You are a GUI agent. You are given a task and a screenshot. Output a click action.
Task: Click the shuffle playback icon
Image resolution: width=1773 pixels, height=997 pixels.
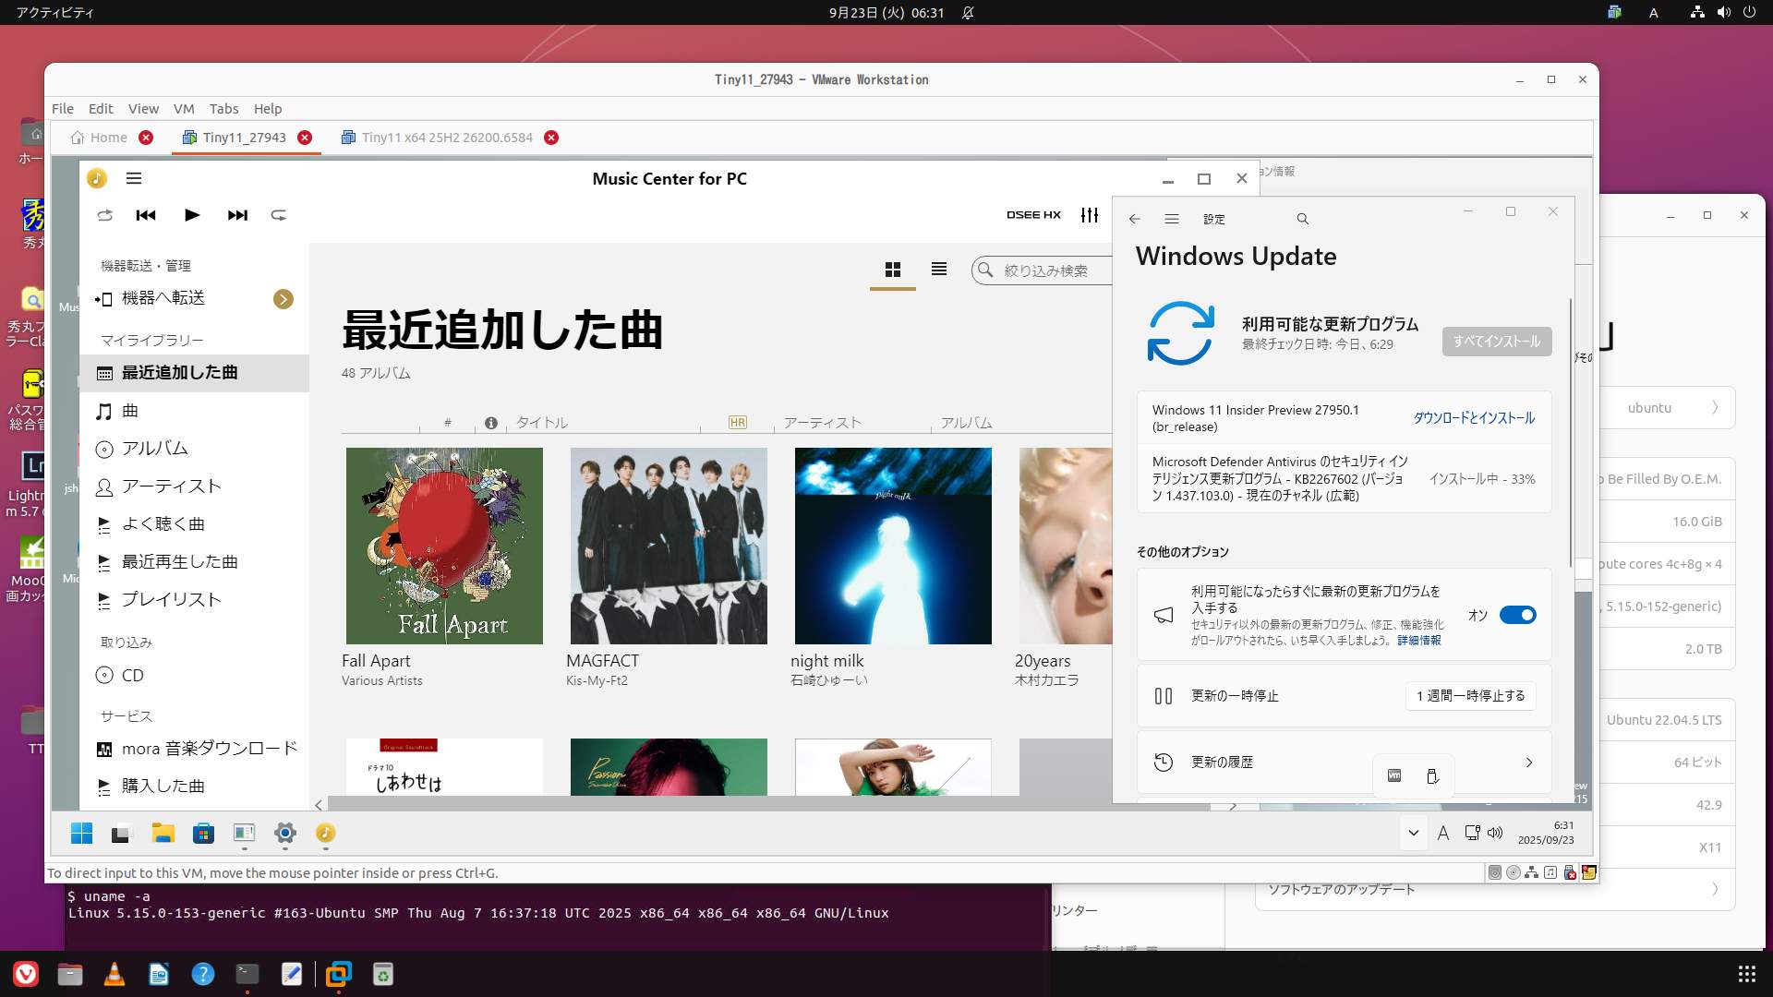pos(104,215)
